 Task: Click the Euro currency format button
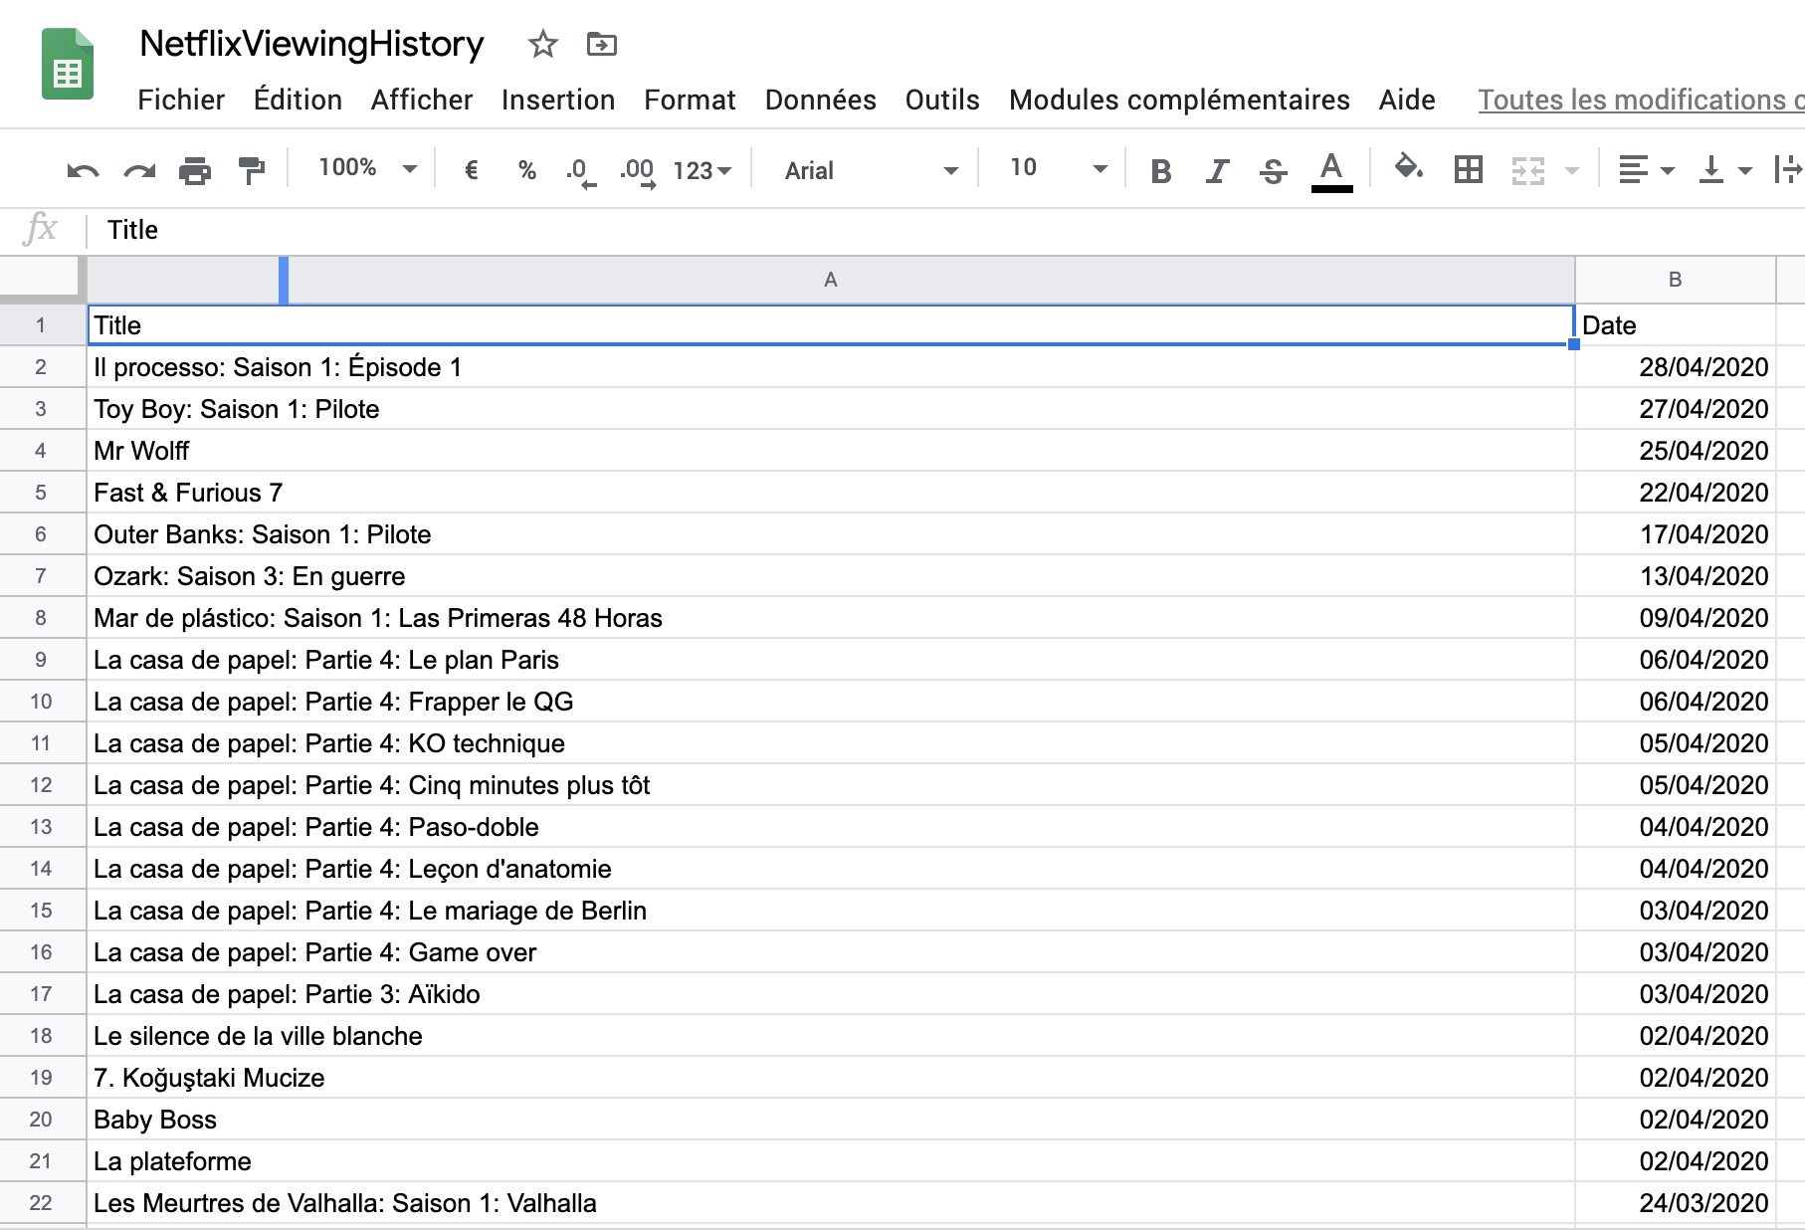pos(472,171)
